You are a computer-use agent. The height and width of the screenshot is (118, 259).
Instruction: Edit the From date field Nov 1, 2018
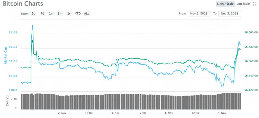click(x=199, y=14)
